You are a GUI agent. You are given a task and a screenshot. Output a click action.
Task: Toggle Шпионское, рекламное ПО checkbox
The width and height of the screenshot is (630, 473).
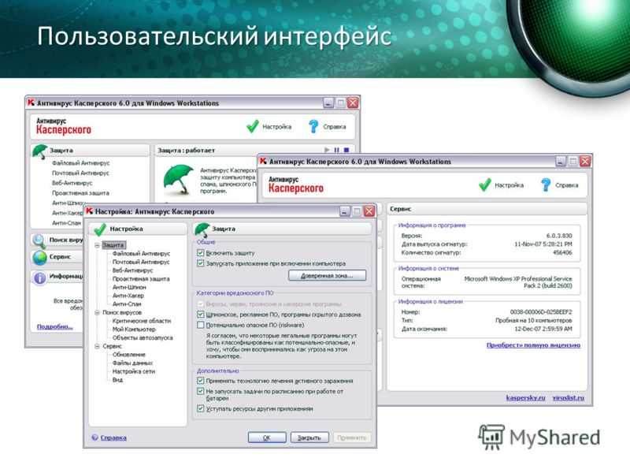pyautogui.click(x=201, y=315)
